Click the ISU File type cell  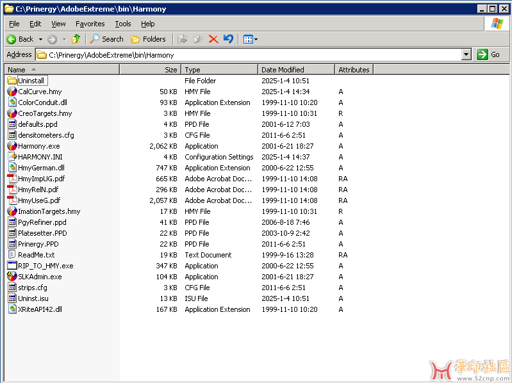point(196,298)
